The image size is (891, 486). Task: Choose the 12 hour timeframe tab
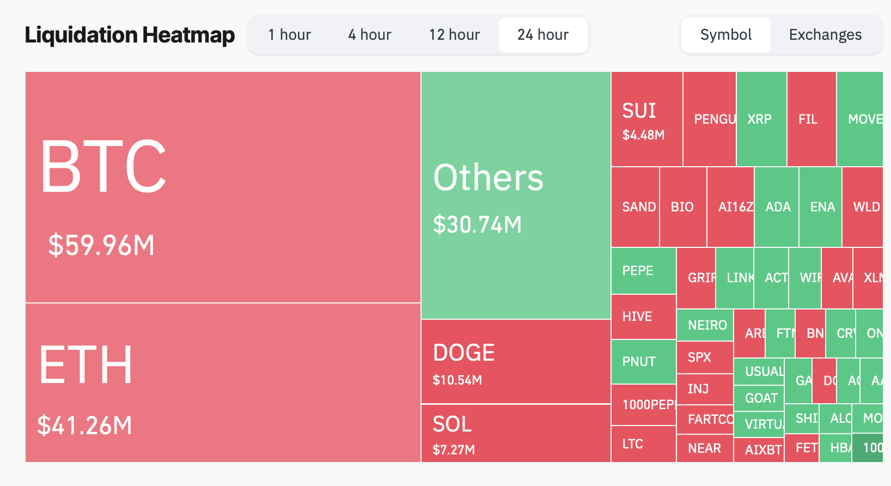[454, 35]
